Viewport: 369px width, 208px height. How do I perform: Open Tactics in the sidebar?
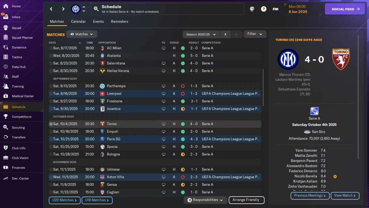17,57
